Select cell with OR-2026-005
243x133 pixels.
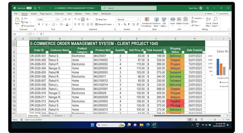click(x=39, y=72)
